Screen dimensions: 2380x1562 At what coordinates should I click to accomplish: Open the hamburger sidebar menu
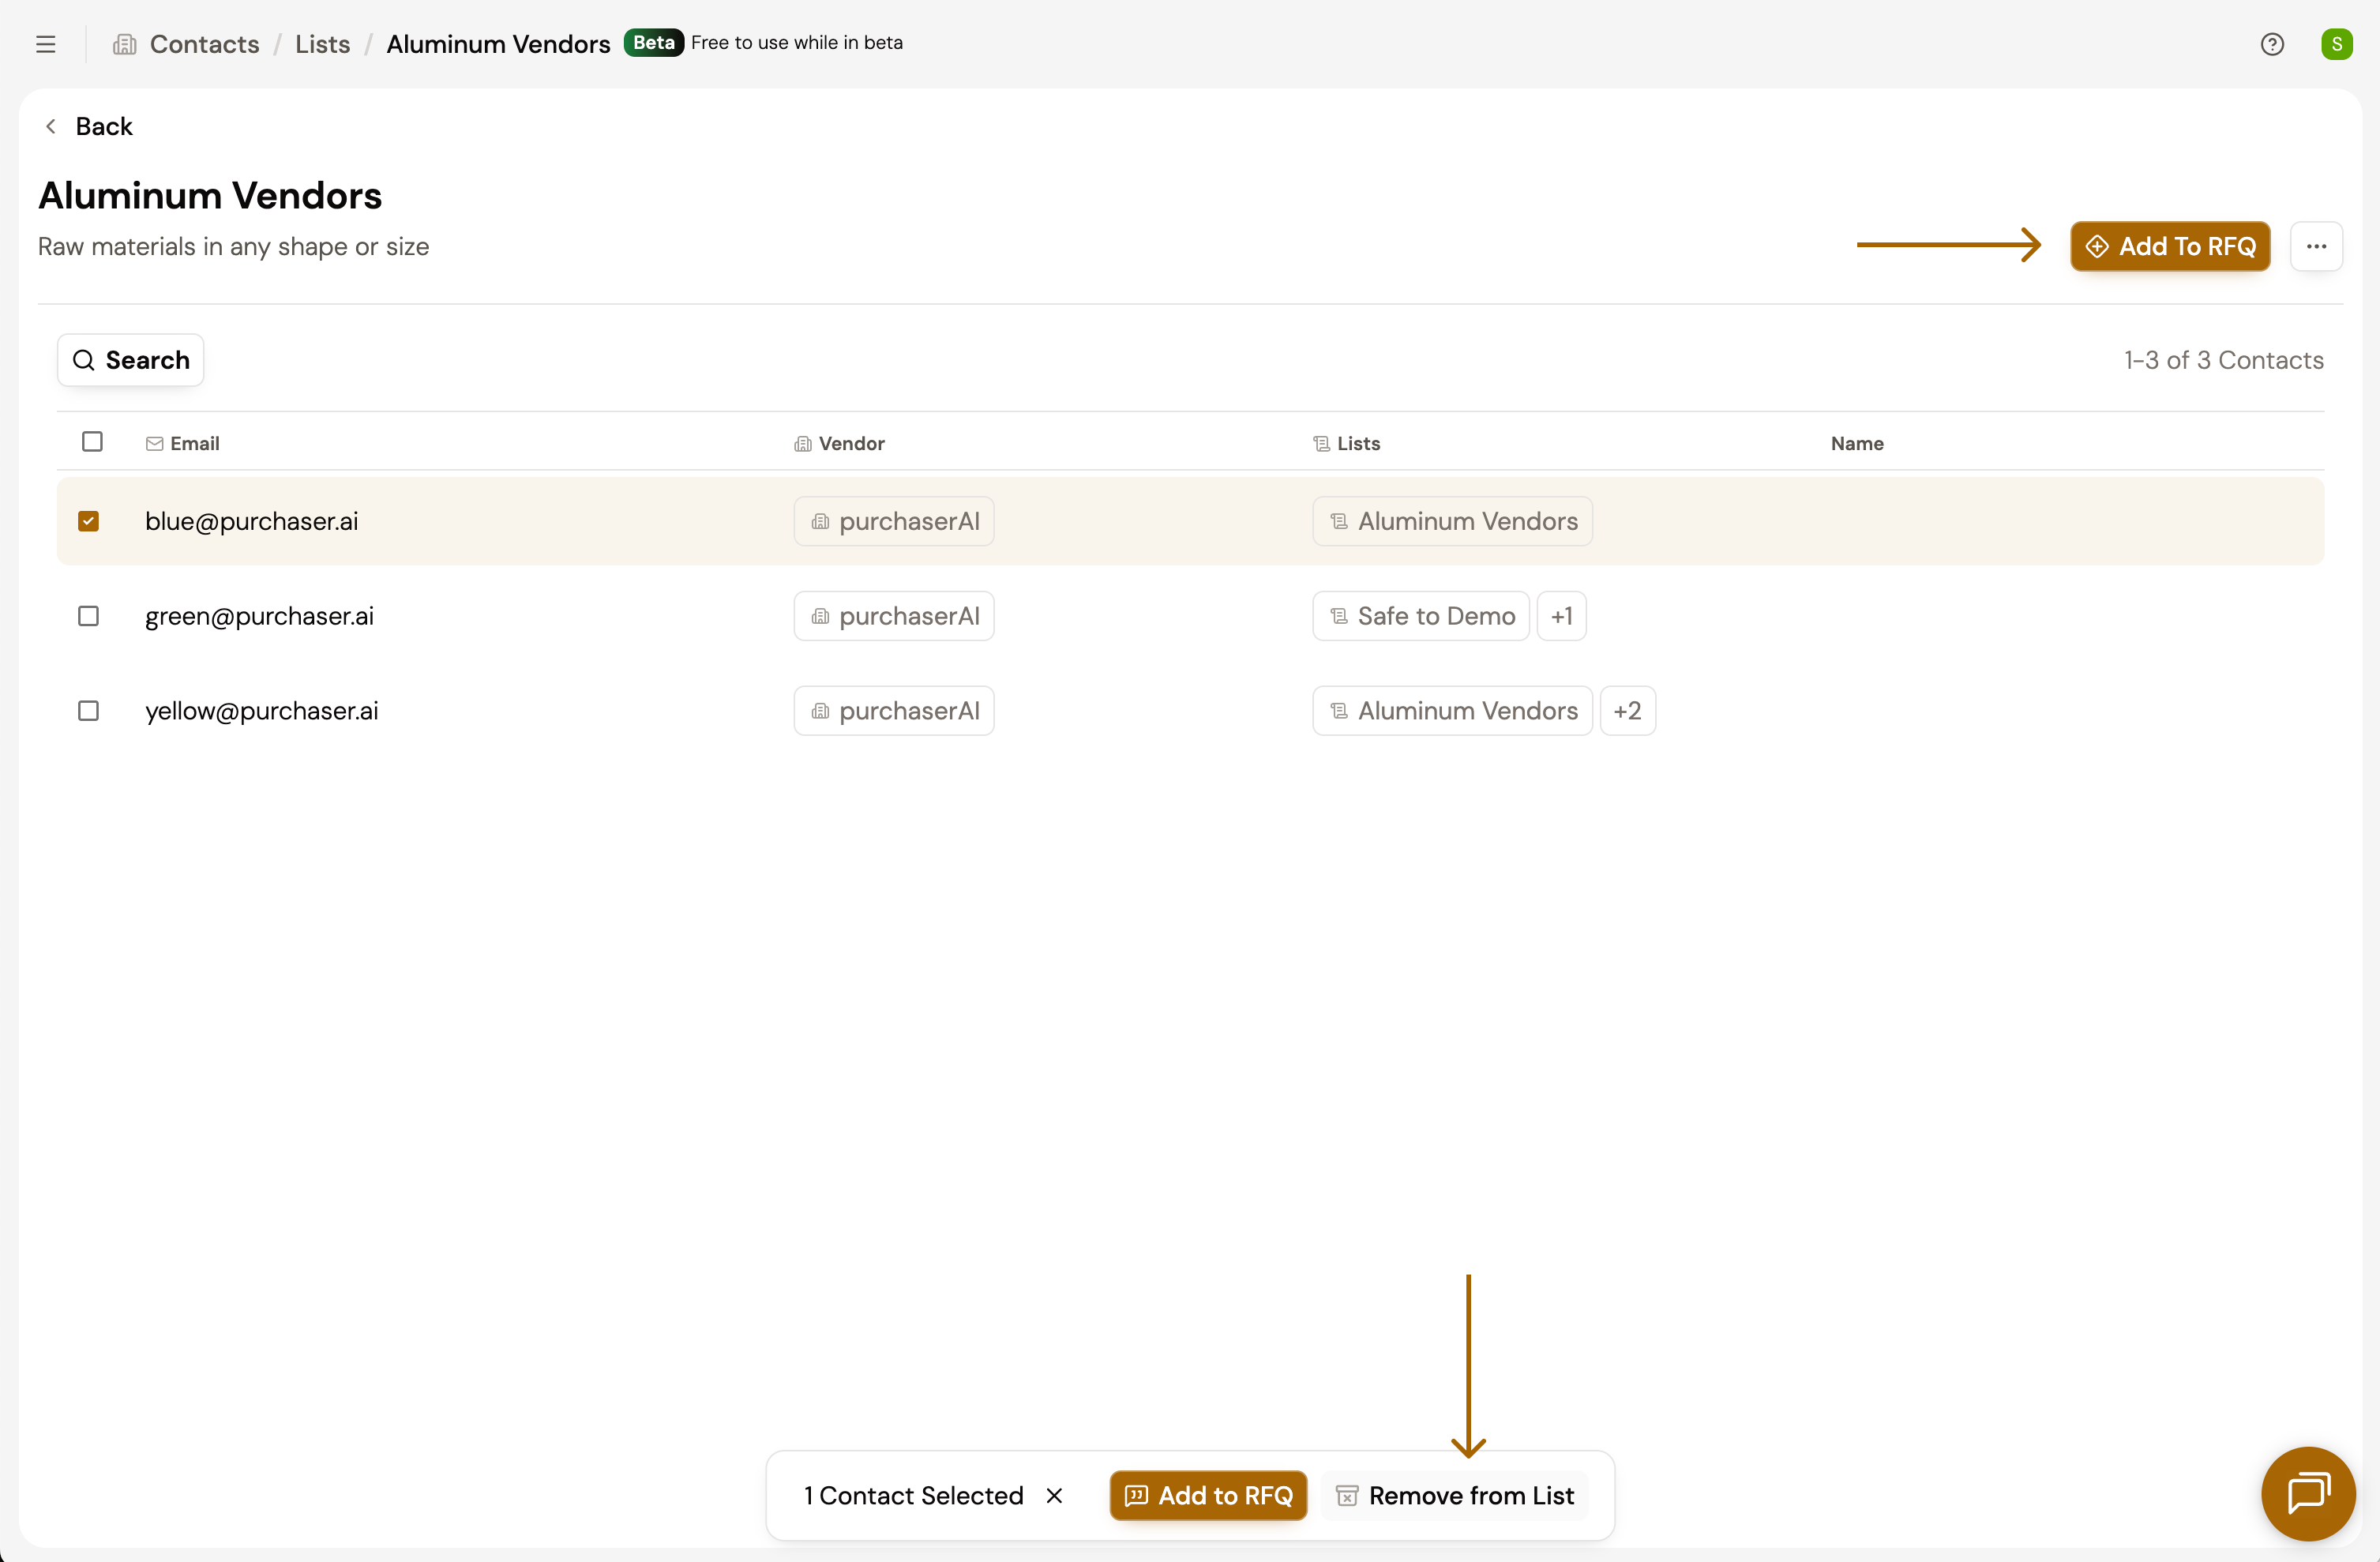(x=45, y=44)
